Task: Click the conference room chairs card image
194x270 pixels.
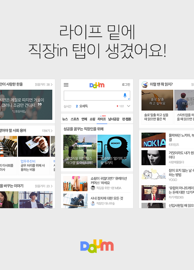Action: 8,146
